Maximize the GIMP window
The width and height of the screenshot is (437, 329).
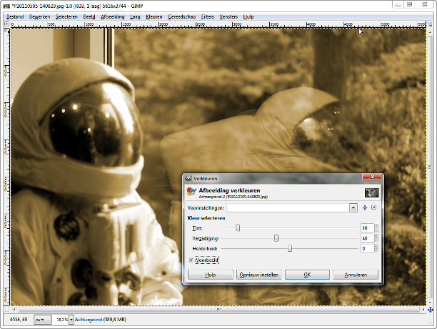coord(409,4)
